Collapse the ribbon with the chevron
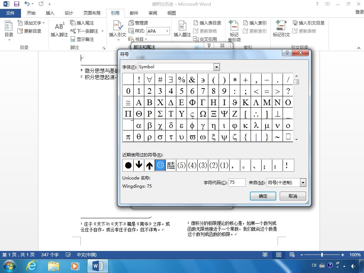Viewport: 364px width, 273px height. [x=359, y=48]
